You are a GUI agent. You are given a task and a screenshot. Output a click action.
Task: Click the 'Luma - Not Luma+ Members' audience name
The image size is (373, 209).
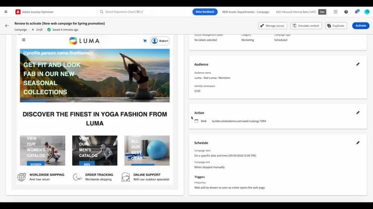pos(212,78)
